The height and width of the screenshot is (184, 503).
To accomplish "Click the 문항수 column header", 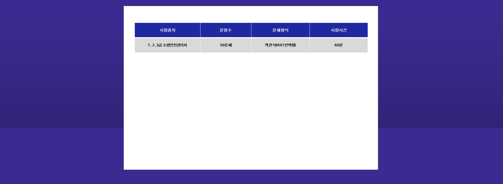I will (x=226, y=30).
